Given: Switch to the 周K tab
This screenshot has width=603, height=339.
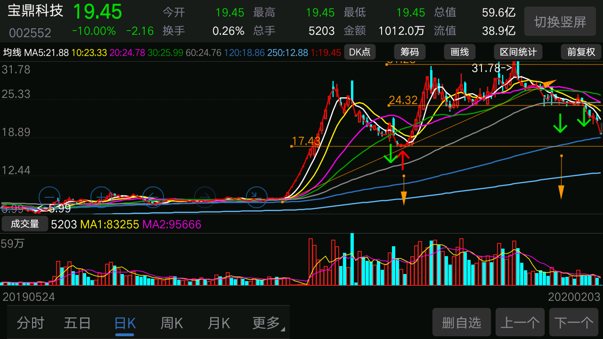Looking at the screenshot, I should pos(171,323).
